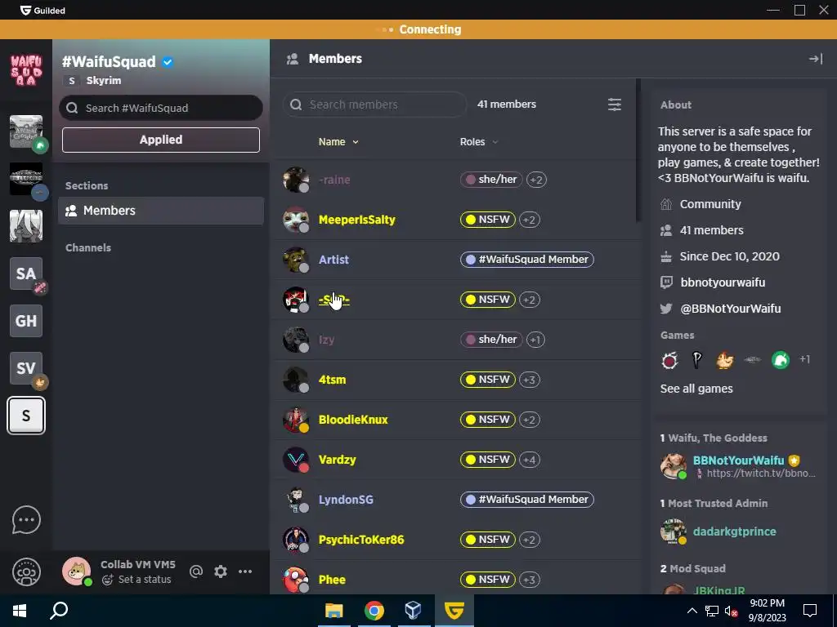Open the Windows notification center
837x627 pixels.
(810, 611)
